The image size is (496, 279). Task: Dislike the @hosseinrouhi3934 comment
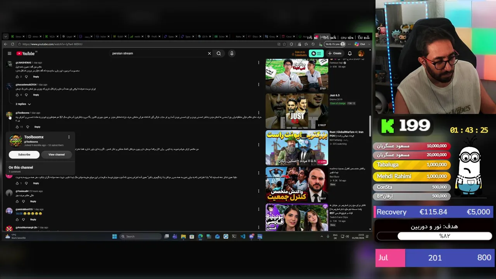[x=26, y=95]
